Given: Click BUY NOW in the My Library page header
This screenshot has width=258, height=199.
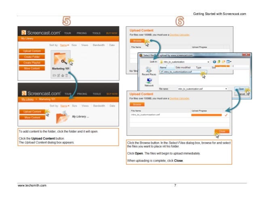Looking at the screenshot, I should pos(112,33).
